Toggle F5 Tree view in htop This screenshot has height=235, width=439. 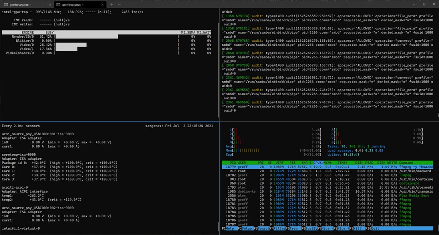[294, 228]
